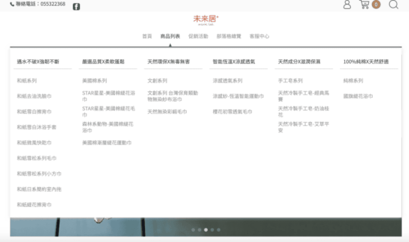Select 和紙雪白擦背巾 link
409x242 pixels.
tap(34, 112)
